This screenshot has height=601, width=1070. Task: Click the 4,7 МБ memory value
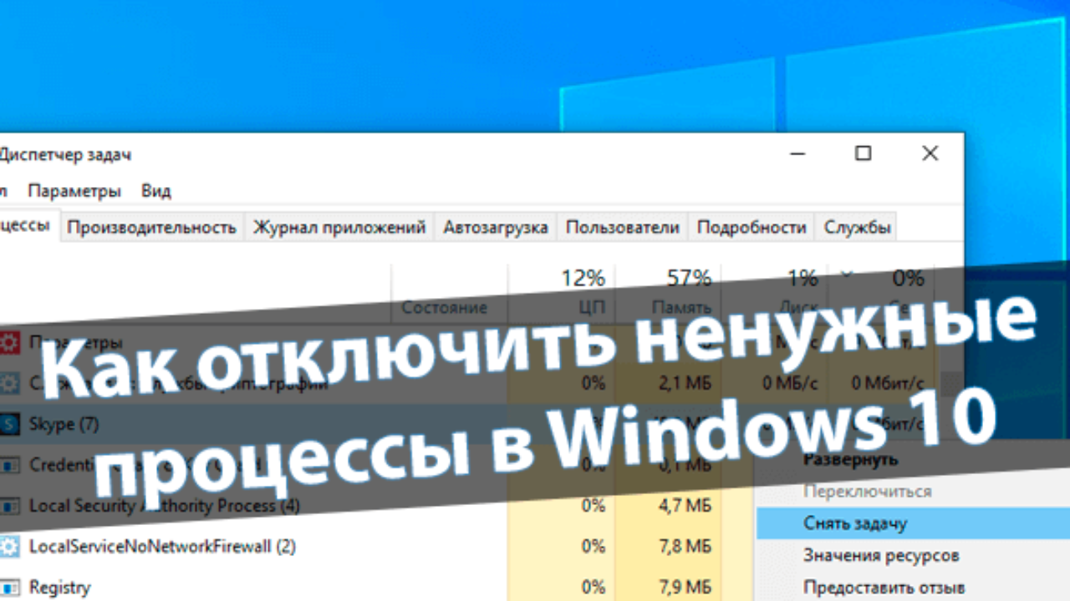(684, 506)
